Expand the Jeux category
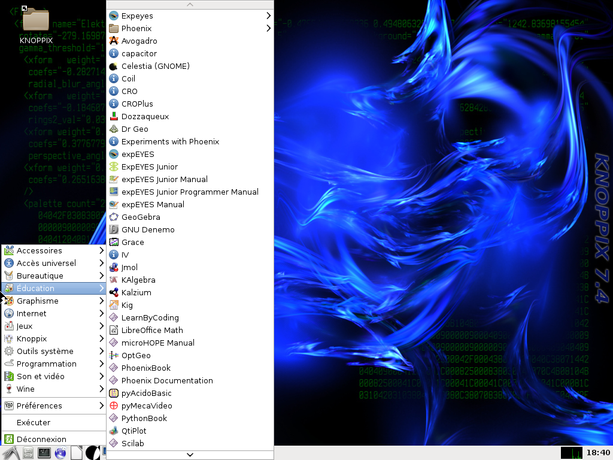Image resolution: width=613 pixels, height=460 pixels. (x=54, y=326)
